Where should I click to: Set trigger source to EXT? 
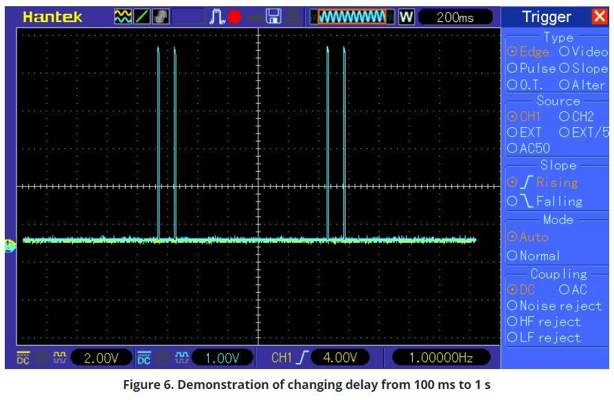pos(524,133)
